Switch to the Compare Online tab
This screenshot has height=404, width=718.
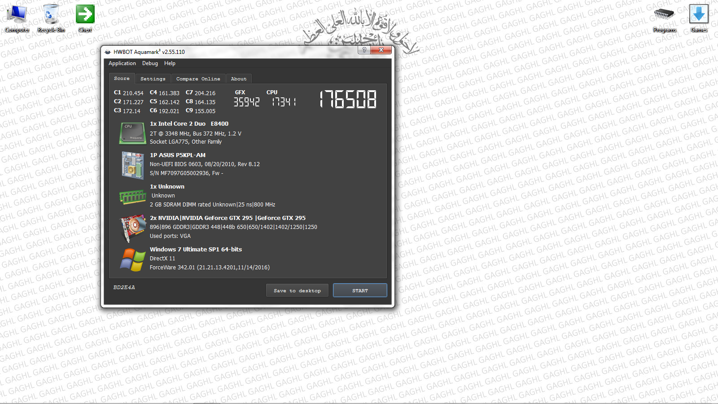(x=198, y=79)
